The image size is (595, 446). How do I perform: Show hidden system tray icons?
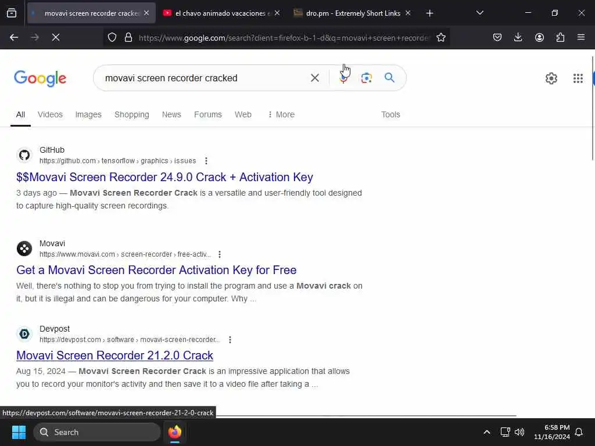[x=486, y=432]
